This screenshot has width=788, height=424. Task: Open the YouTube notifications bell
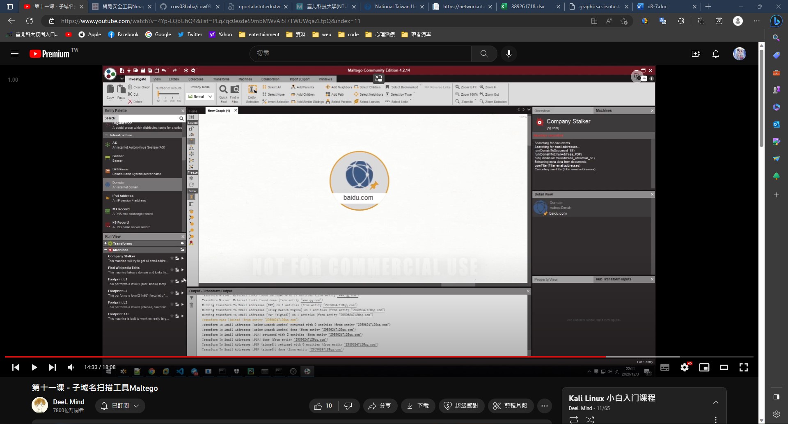716,54
